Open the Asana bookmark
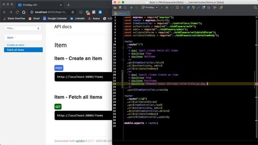This screenshot has height=145, width=258. 94,19
